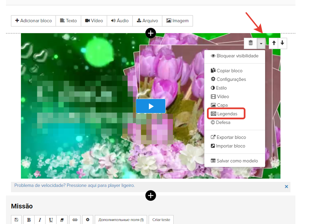Select Legendas from the block menu
This screenshot has height=224, width=332.
point(226,114)
